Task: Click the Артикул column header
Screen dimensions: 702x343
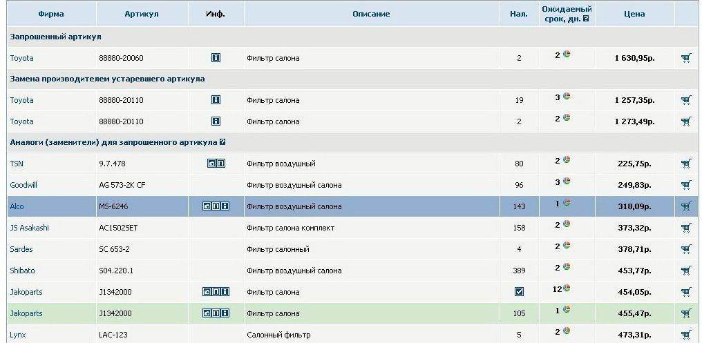Action: click(142, 14)
